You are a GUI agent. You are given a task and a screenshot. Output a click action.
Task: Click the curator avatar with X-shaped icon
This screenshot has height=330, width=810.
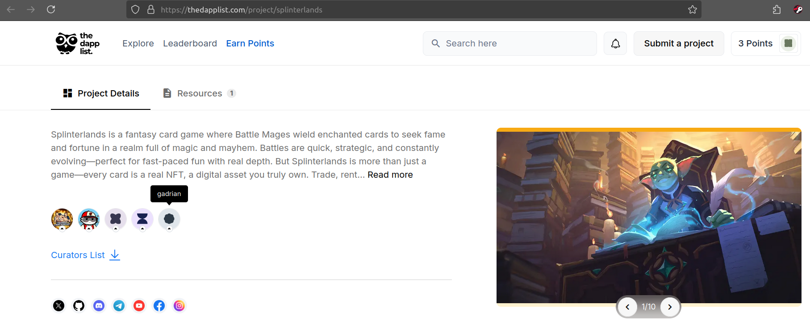[x=116, y=219]
